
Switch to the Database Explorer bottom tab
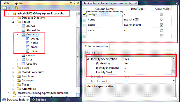pos(16,100)
